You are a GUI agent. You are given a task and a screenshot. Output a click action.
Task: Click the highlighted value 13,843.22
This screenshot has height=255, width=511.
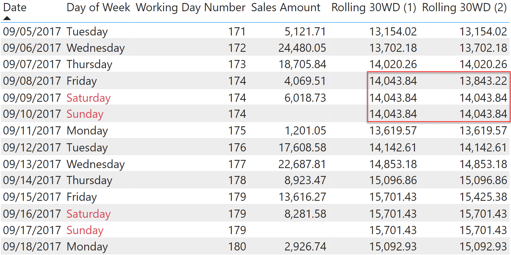(483, 81)
